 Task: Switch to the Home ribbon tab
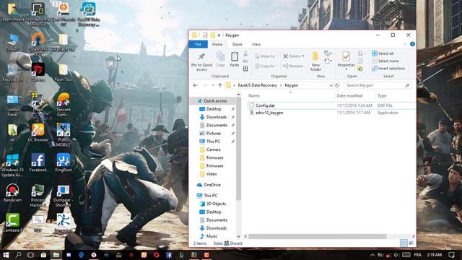click(x=217, y=44)
